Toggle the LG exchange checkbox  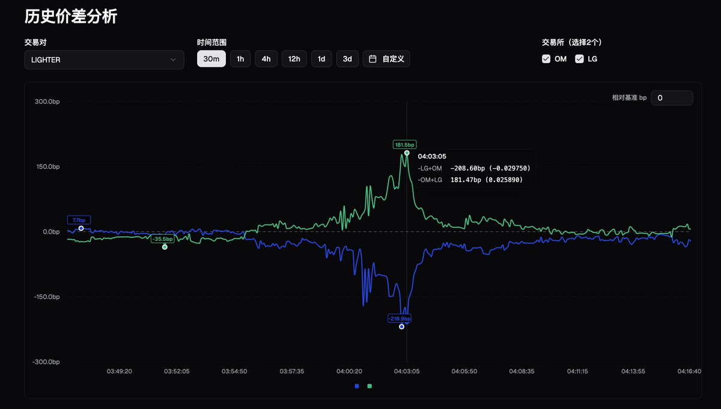coord(579,59)
